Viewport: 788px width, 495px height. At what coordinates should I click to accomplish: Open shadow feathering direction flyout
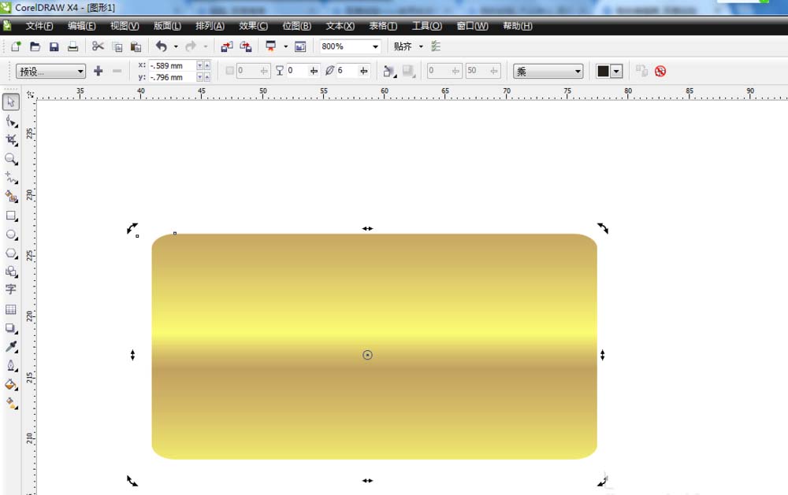point(389,72)
